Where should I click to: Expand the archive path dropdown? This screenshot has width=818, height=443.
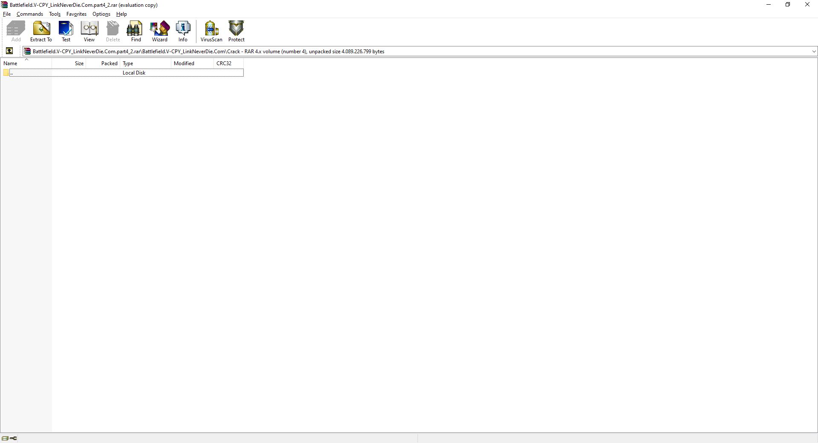pyautogui.click(x=814, y=52)
